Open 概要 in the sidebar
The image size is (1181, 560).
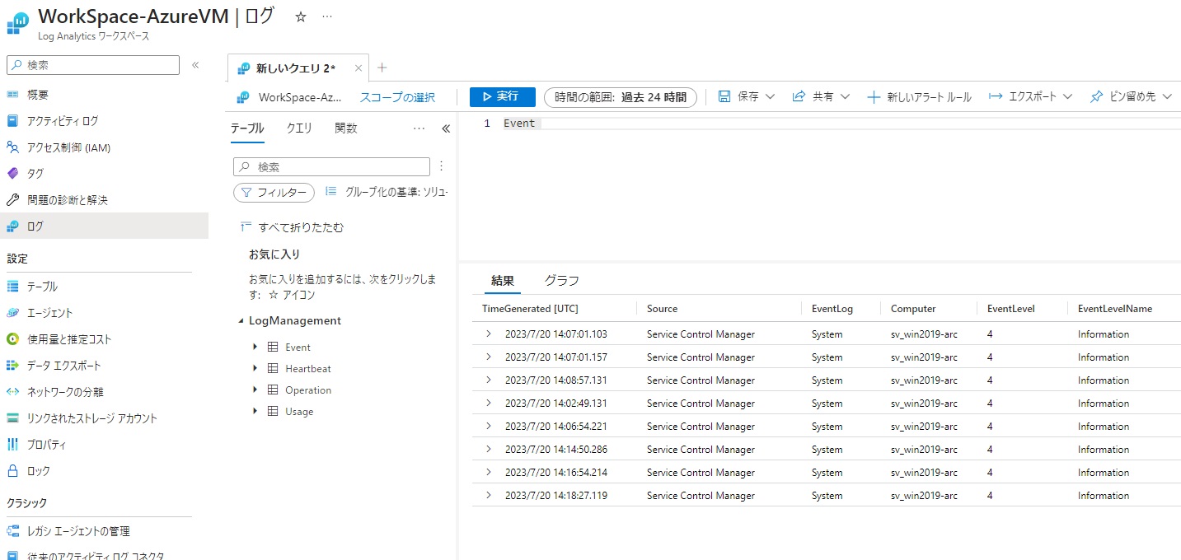click(x=38, y=95)
